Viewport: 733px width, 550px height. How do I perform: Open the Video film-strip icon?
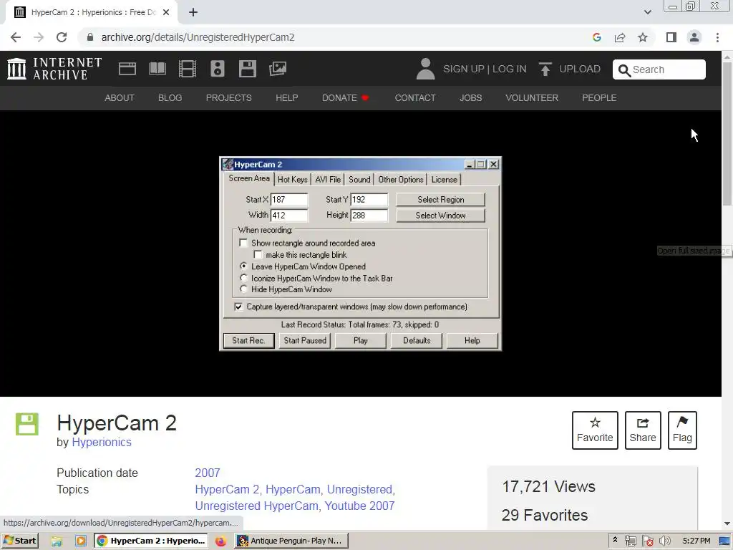pyautogui.click(x=188, y=69)
